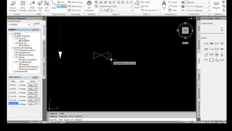Run Validation on the drawing
Image resolution: width=232 pixels, height=131 pixels.
click(89, 6)
